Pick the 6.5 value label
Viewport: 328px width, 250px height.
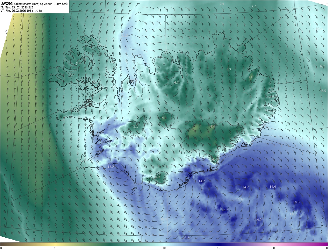point(324,91)
